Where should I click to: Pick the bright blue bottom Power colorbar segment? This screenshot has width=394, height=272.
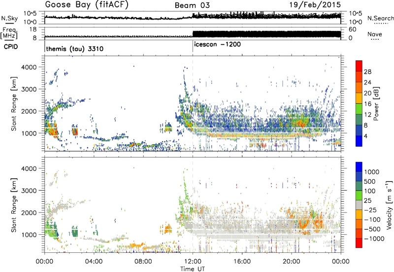tap(359, 141)
